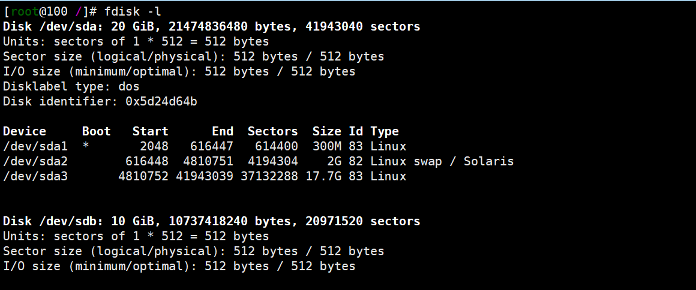Click the Type column header

tap(385, 131)
